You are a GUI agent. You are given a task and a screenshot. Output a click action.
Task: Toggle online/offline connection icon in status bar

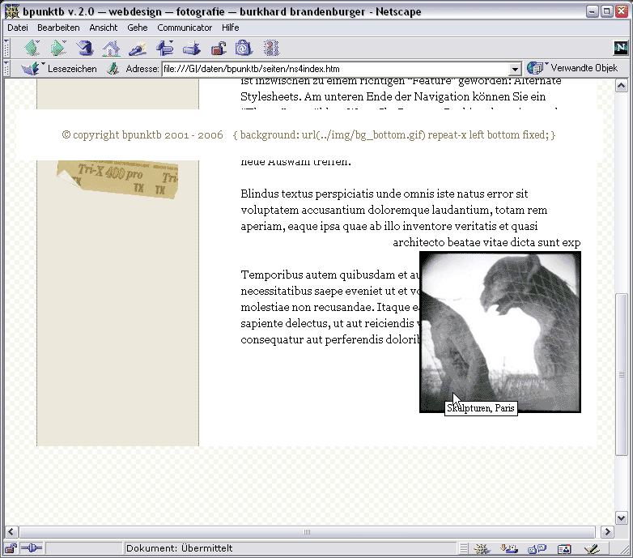(x=31, y=549)
